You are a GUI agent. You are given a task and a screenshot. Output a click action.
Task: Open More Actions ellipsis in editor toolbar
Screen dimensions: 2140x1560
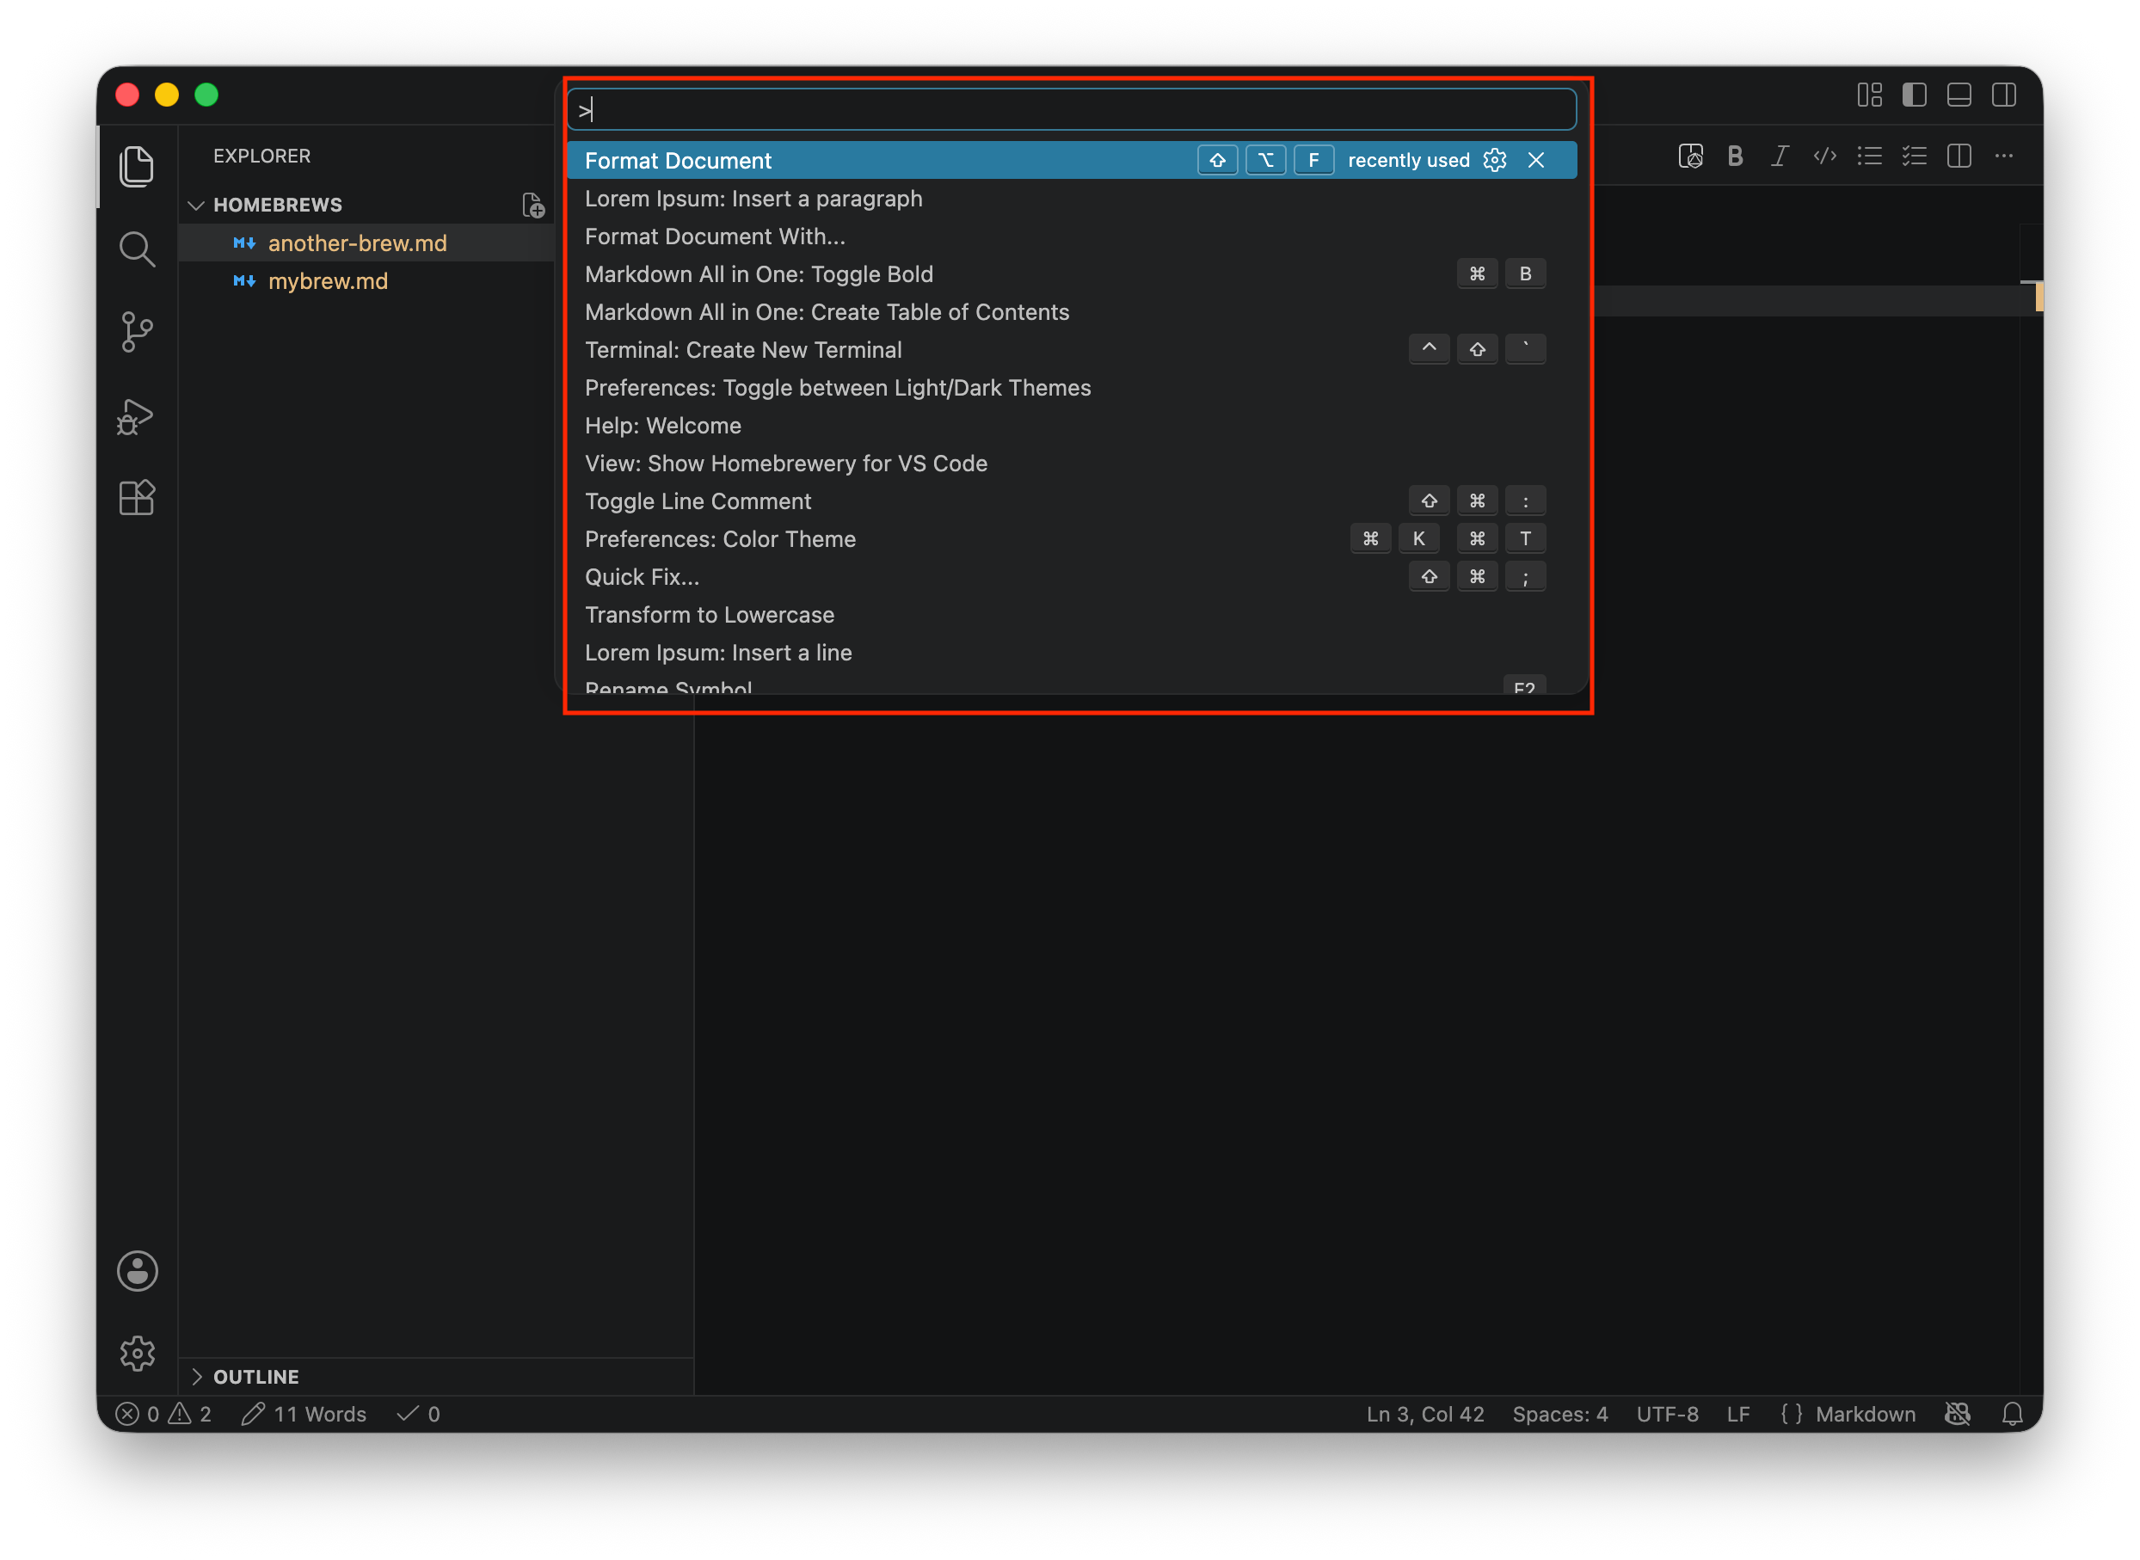(x=2003, y=156)
